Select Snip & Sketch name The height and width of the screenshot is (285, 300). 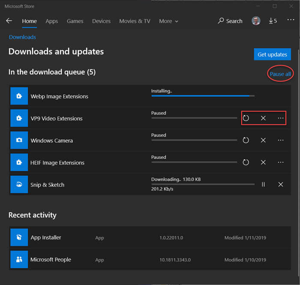click(x=48, y=185)
